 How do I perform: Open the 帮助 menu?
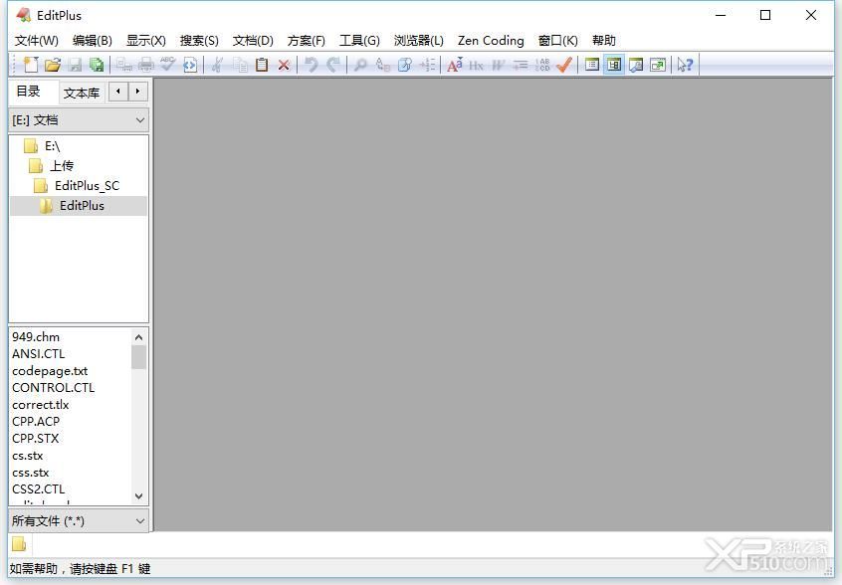click(x=604, y=41)
